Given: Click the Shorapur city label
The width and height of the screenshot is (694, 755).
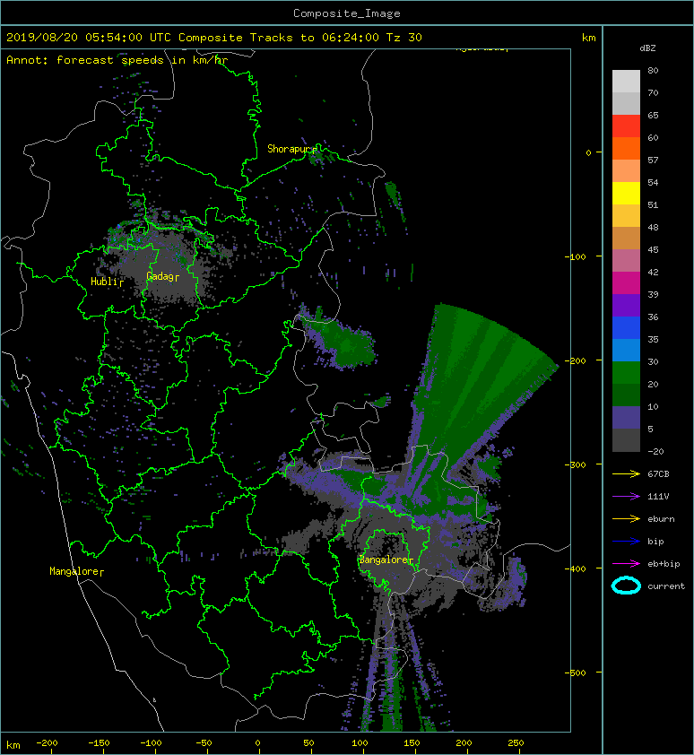Looking at the screenshot, I should coord(292,149).
